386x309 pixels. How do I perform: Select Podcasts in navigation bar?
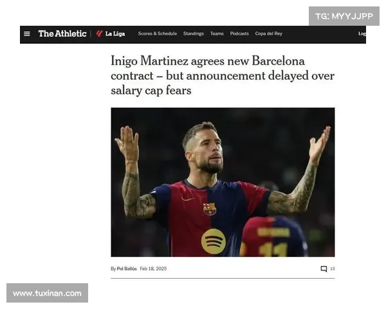(x=239, y=33)
